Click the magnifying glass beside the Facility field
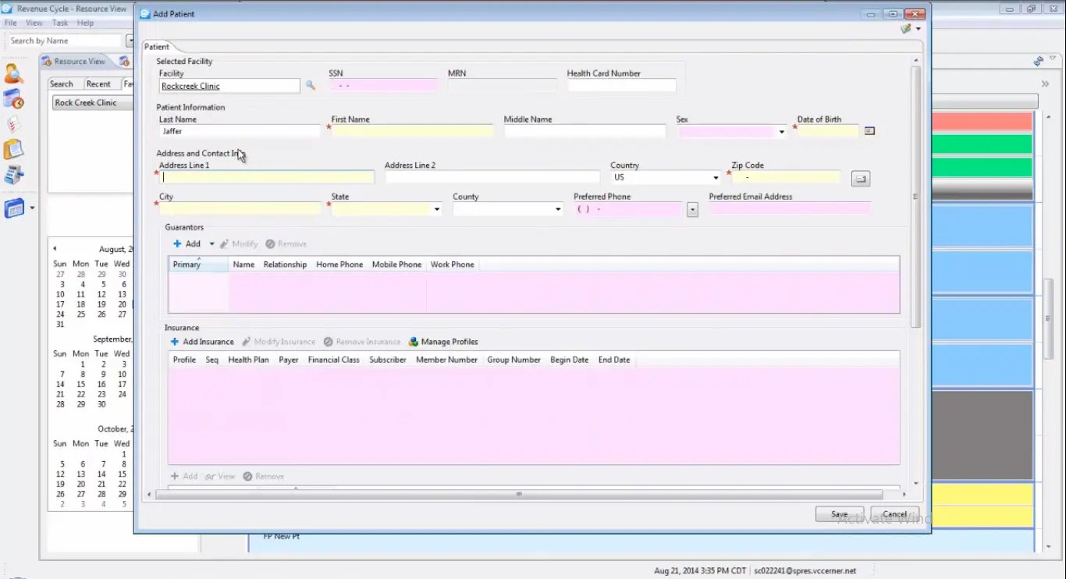This screenshot has height=579, width=1066. (x=311, y=86)
